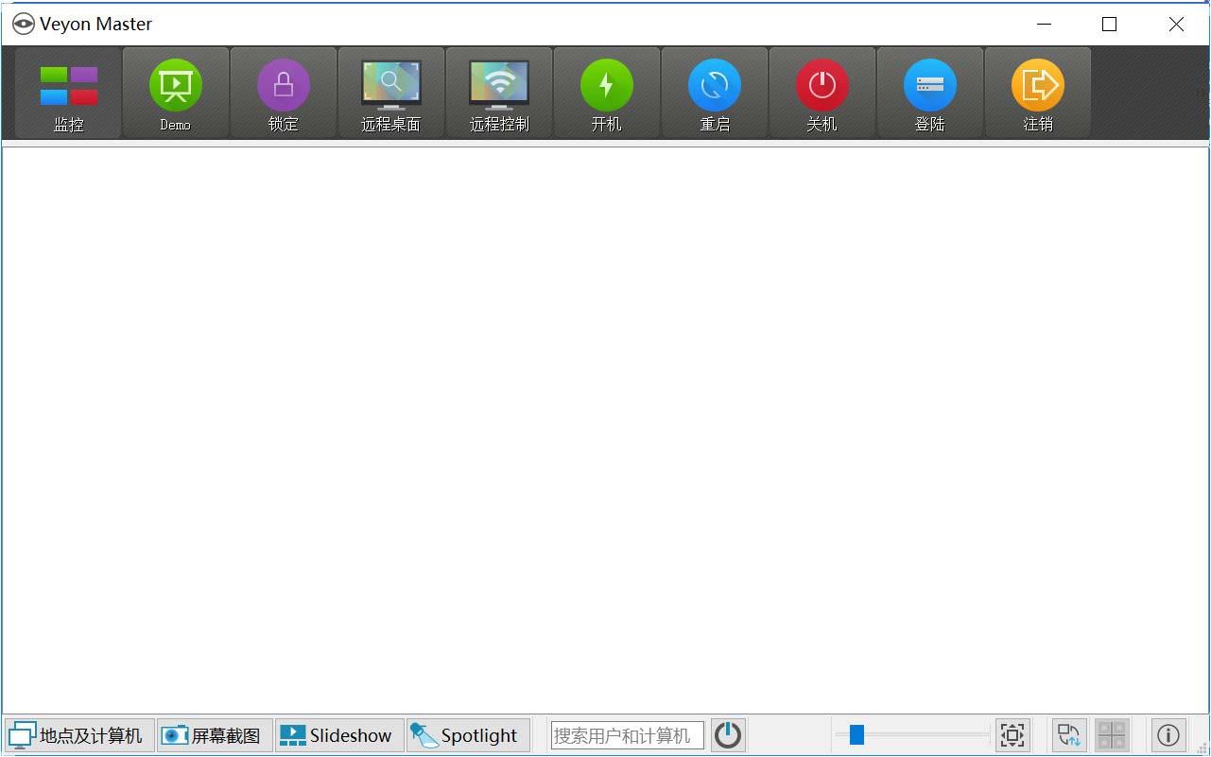
Task: Power on computers with the 开机 icon
Action: click(x=606, y=92)
